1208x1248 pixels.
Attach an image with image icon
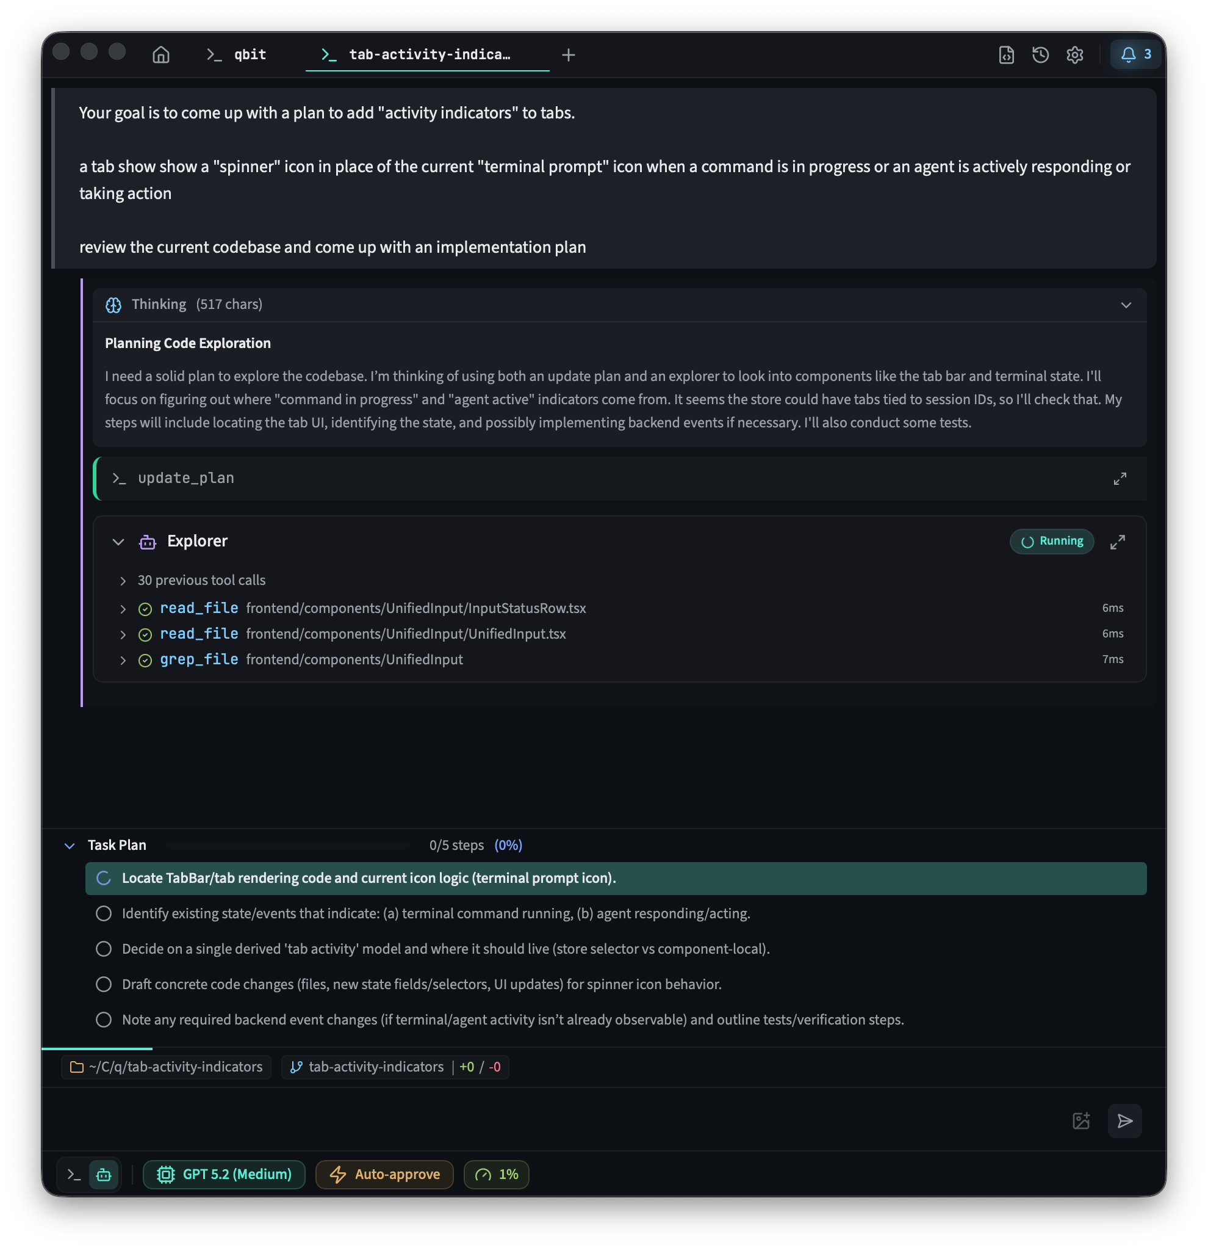(1080, 1121)
